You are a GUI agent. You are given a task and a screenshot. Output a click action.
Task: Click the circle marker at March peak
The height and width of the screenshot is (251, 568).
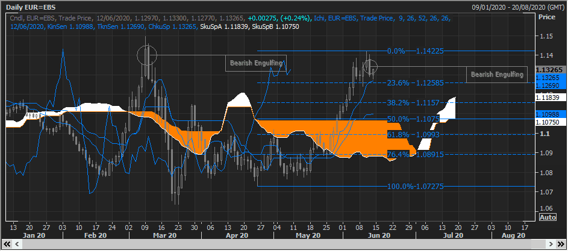pyautogui.click(x=146, y=55)
